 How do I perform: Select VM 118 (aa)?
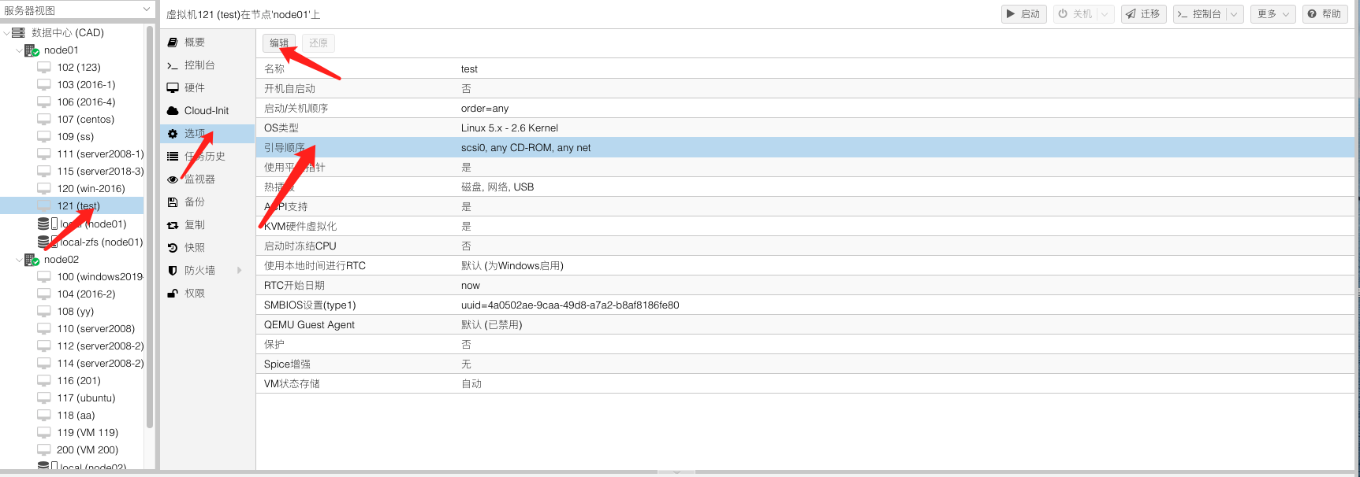click(x=76, y=416)
